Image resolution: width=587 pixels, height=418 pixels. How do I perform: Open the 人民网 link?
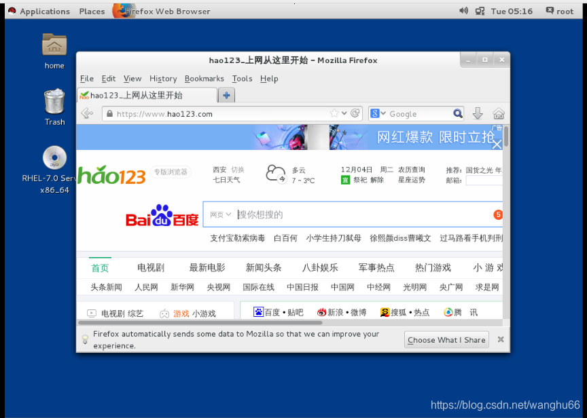[146, 287]
